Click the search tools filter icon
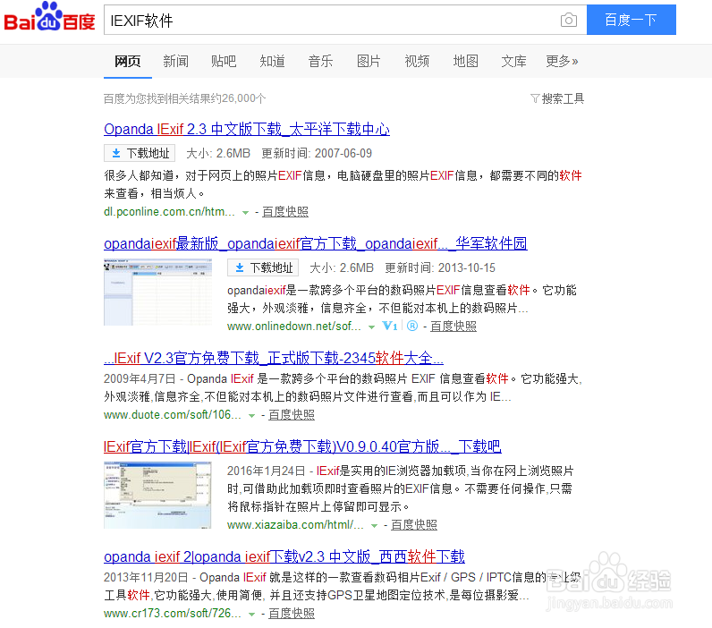Viewport: 712px width, 628px height. (x=535, y=98)
